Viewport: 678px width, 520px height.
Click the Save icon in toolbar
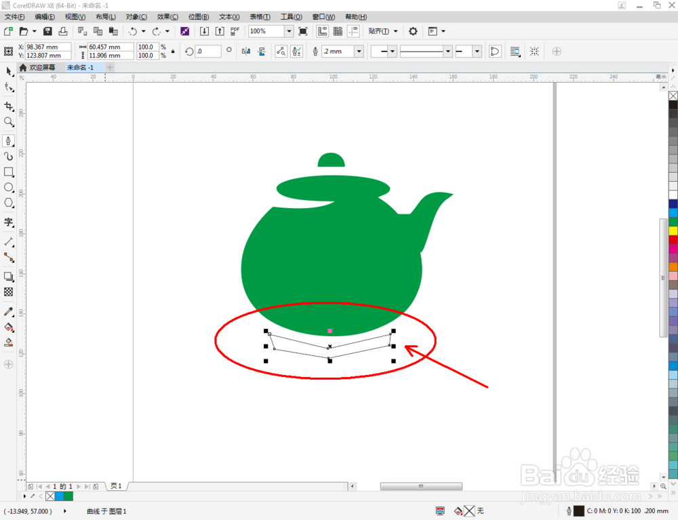coord(47,31)
